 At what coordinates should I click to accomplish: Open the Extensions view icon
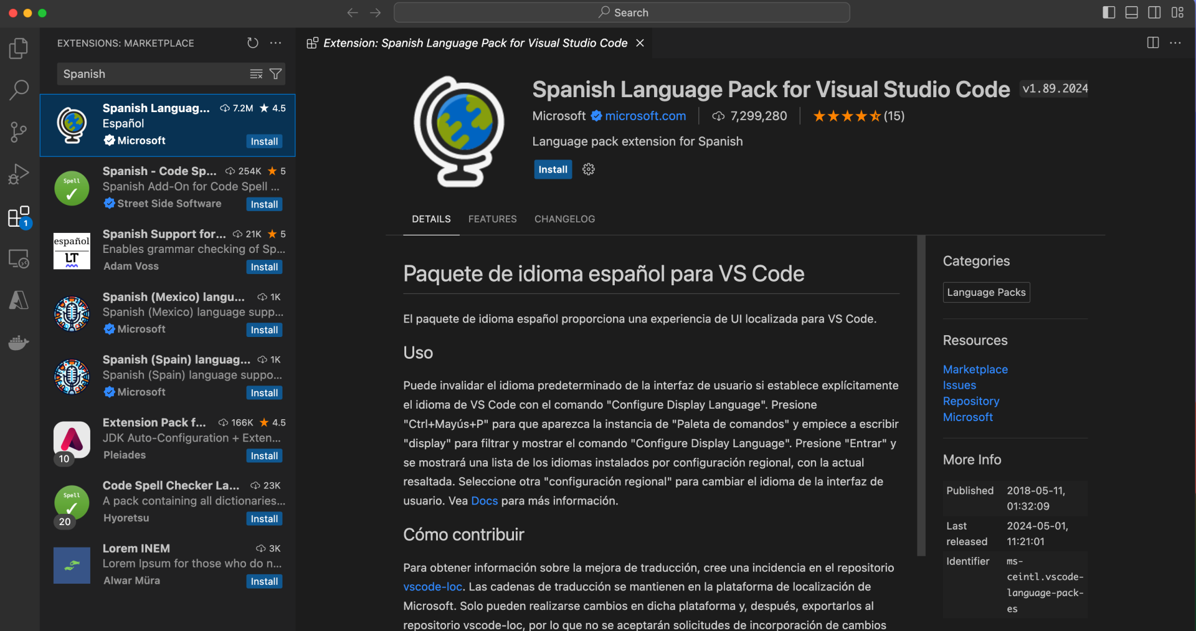(x=19, y=217)
